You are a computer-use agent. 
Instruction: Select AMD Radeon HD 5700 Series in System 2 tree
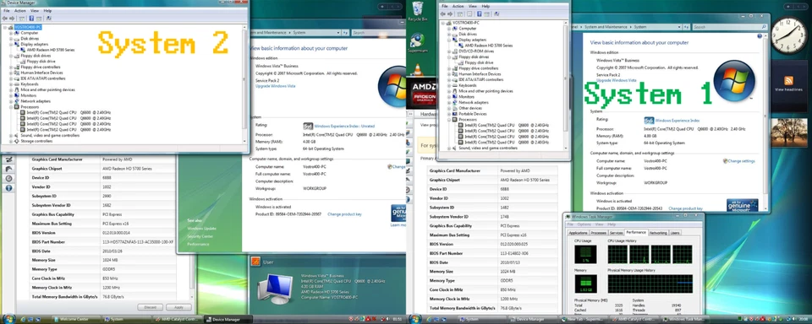point(50,50)
